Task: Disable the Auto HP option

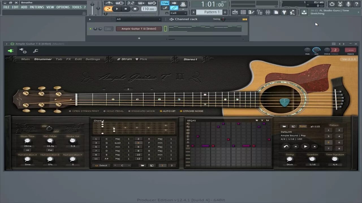Action: click(x=168, y=111)
